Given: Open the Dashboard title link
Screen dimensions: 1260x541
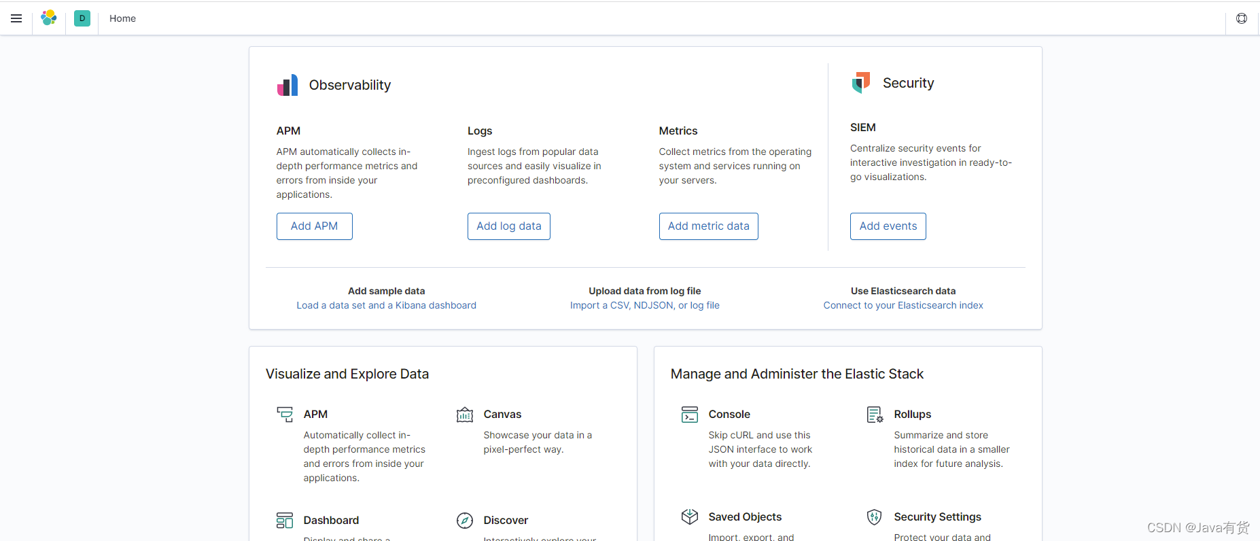Looking at the screenshot, I should tap(331, 520).
